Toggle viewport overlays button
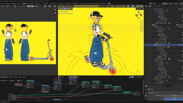 point(133,6)
